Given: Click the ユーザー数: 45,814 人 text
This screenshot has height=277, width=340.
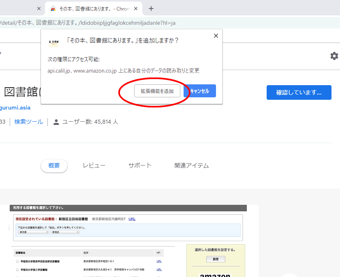Looking at the screenshot, I should 90,122.
